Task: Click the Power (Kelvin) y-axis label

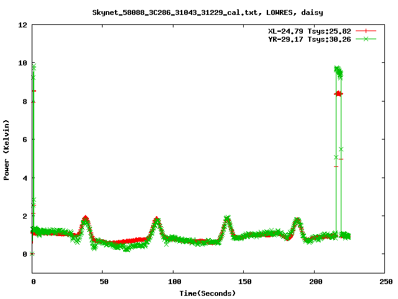Action: 6,150
